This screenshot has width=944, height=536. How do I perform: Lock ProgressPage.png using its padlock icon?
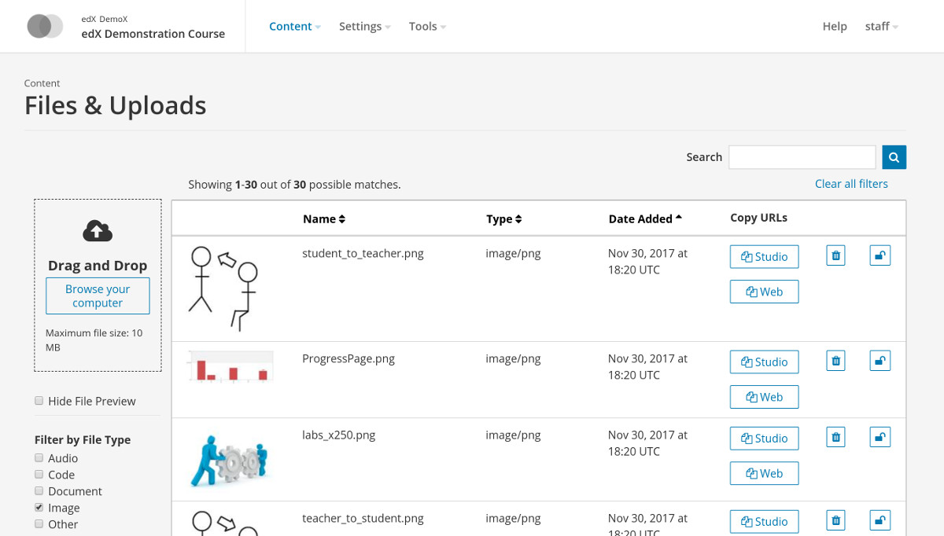point(879,360)
